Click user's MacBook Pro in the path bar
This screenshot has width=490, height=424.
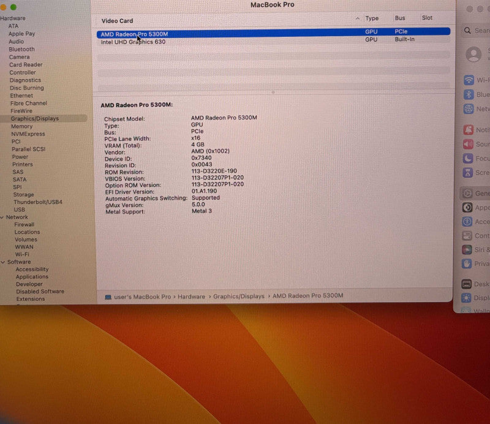click(143, 297)
